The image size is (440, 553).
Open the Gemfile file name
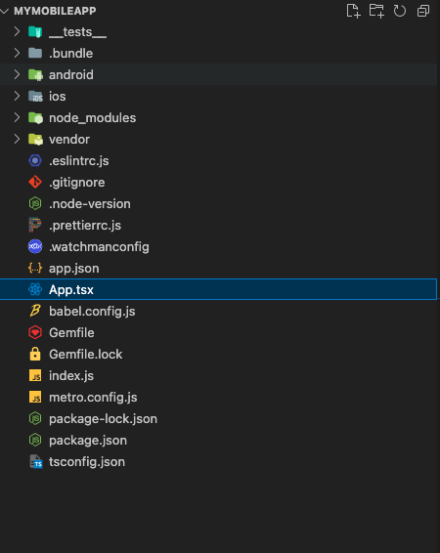tap(71, 332)
